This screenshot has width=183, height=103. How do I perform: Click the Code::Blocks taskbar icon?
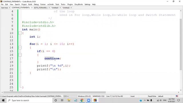click(95, 100)
